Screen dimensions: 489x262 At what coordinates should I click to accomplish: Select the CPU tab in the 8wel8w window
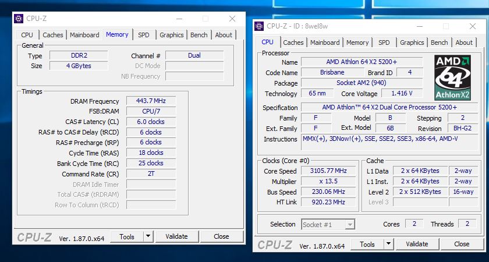(268, 42)
